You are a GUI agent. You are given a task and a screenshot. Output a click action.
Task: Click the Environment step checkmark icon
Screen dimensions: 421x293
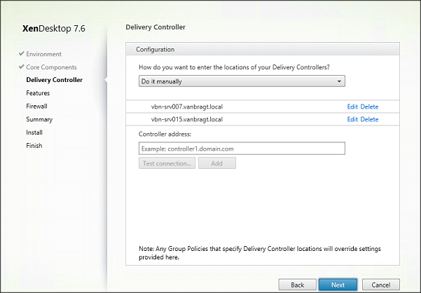pyautogui.click(x=22, y=54)
